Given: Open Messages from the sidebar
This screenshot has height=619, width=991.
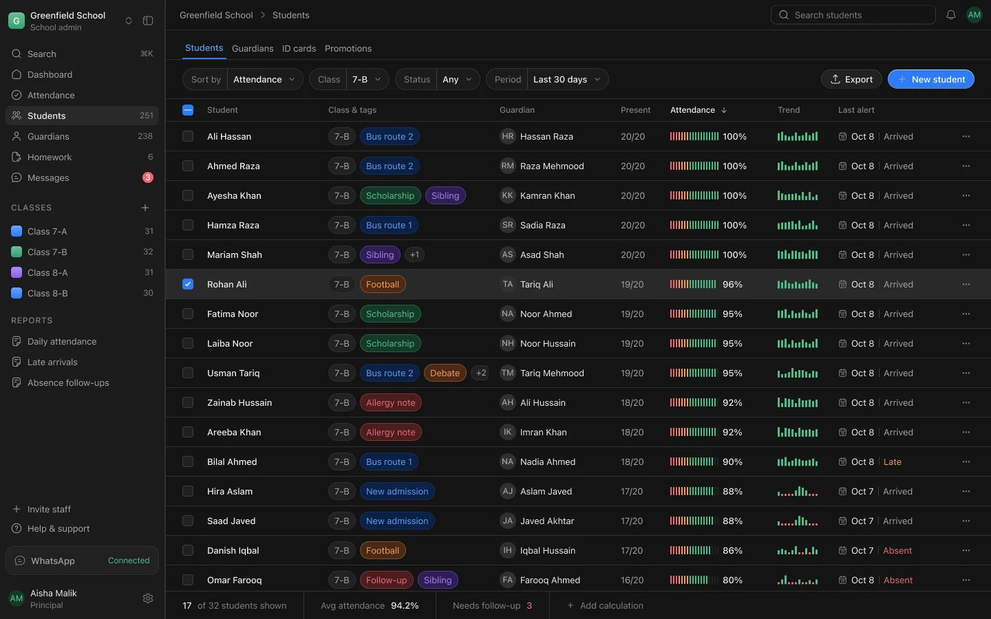Looking at the screenshot, I should (x=82, y=177).
